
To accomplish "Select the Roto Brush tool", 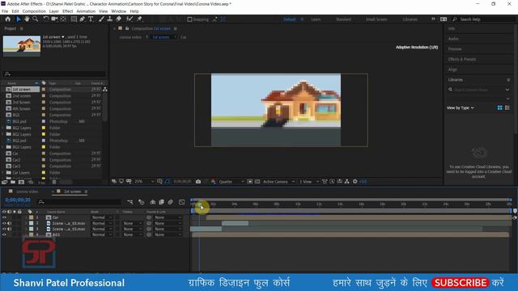I will [x=129, y=19].
